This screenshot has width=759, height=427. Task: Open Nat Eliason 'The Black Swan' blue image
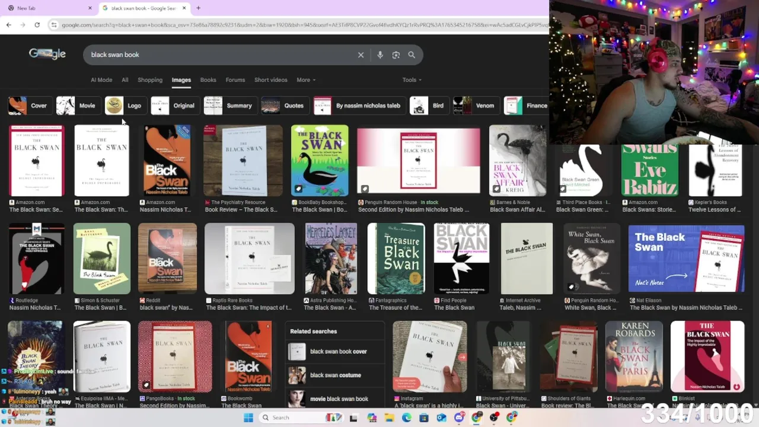686,259
